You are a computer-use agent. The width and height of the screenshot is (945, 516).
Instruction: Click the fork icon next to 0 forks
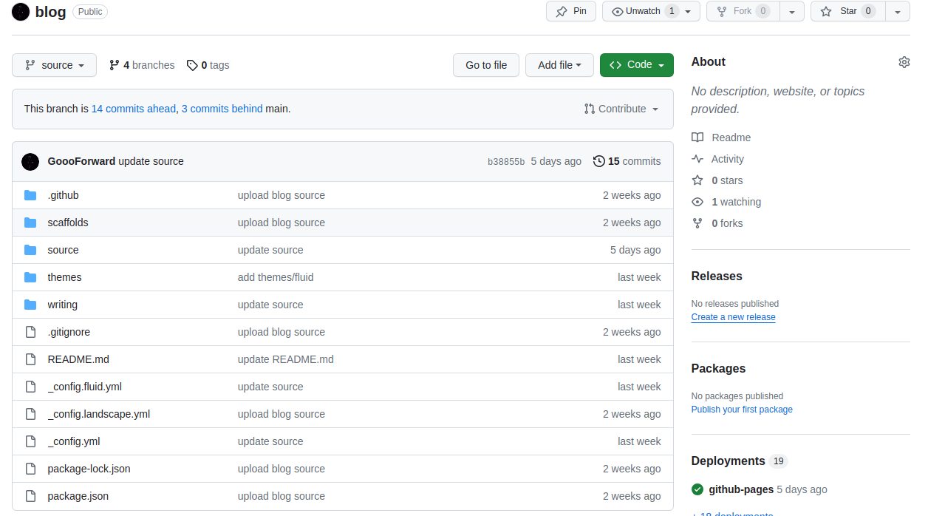(697, 223)
